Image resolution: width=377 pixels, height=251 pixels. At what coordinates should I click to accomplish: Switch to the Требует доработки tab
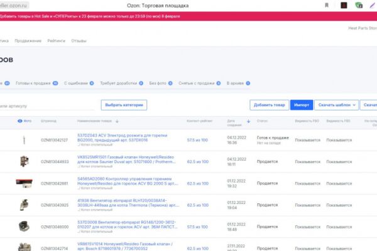[x=122, y=83]
